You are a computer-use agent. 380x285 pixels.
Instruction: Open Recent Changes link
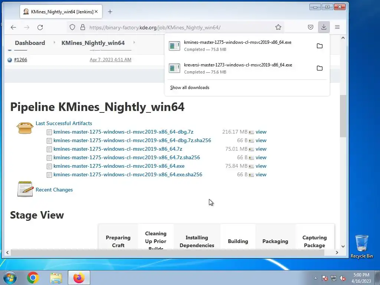coord(54,190)
